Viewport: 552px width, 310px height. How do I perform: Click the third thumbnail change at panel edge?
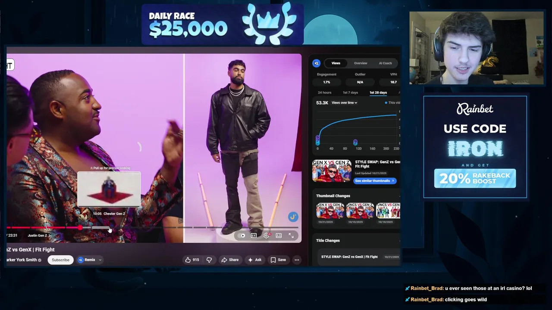coord(388,211)
